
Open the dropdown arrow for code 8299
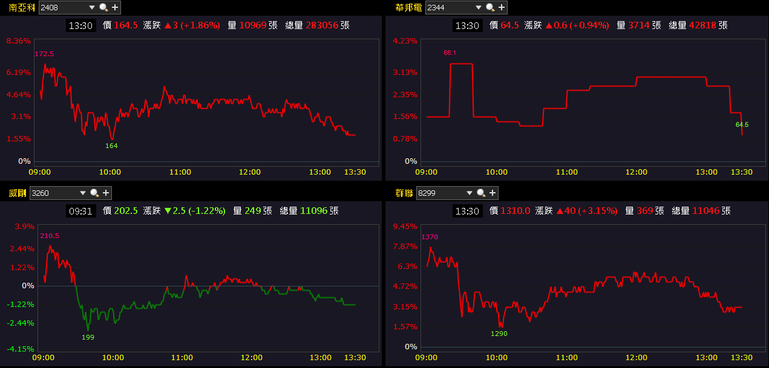click(x=470, y=193)
